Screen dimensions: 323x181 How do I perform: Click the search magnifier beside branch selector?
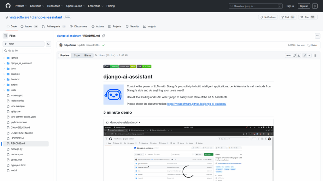tap(49, 44)
